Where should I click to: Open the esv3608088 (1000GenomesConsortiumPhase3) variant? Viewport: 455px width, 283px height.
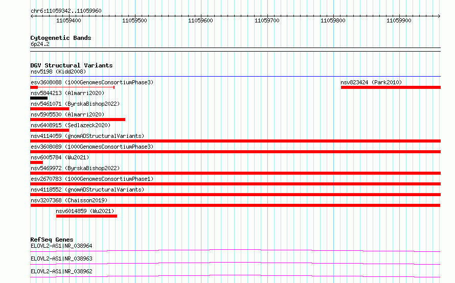pyautogui.click(x=92, y=82)
